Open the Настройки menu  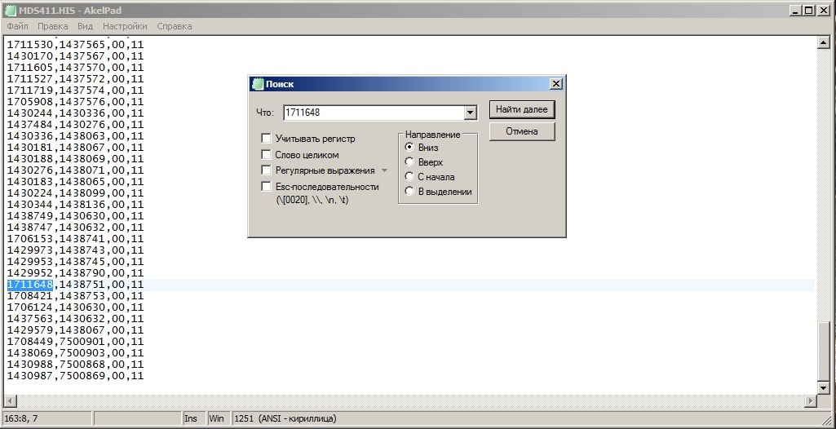click(125, 26)
